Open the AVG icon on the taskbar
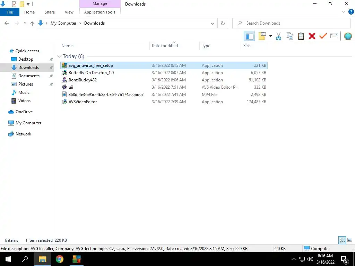The image size is (355, 266). 77,259
